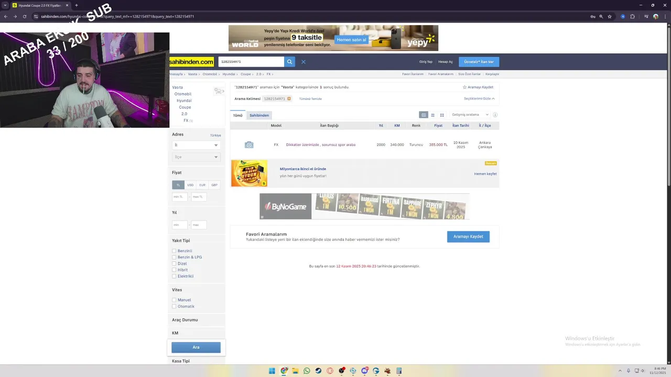Clear the search box with the X icon
The width and height of the screenshot is (671, 377).
coord(303,62)
